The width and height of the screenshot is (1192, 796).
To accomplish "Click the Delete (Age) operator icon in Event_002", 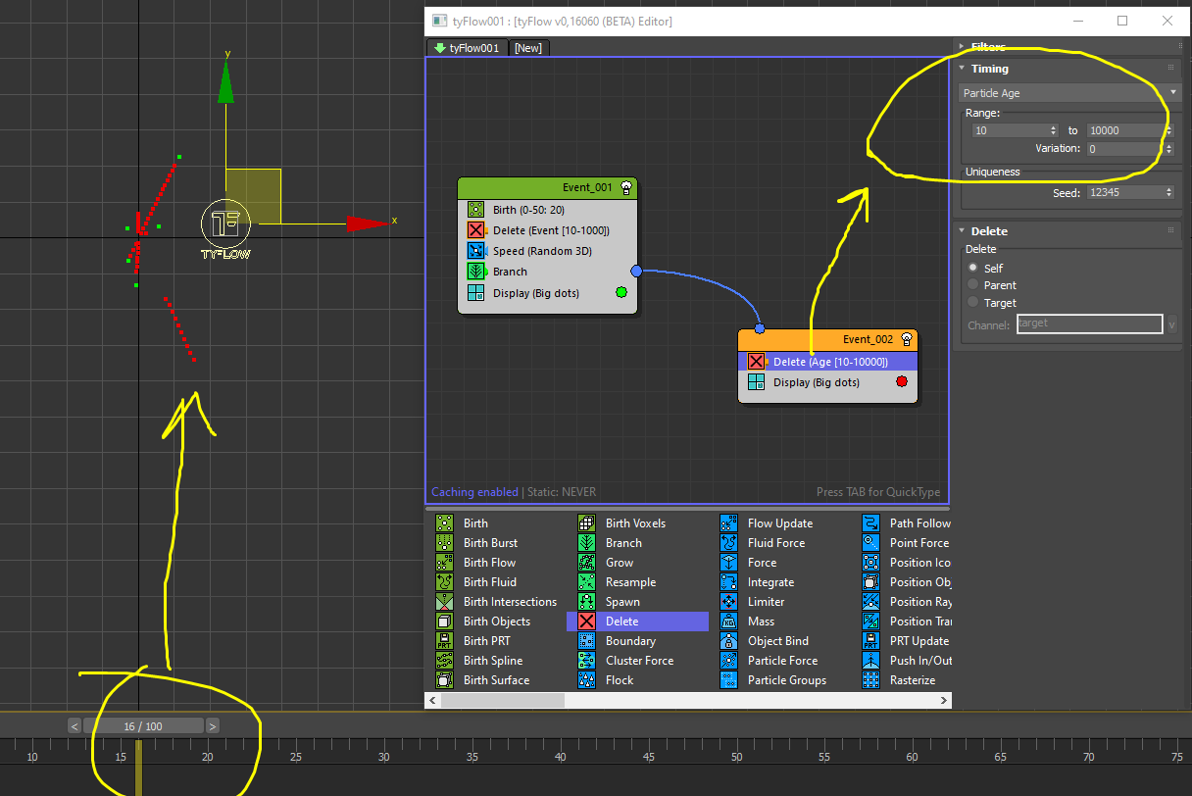I will 756,362.
